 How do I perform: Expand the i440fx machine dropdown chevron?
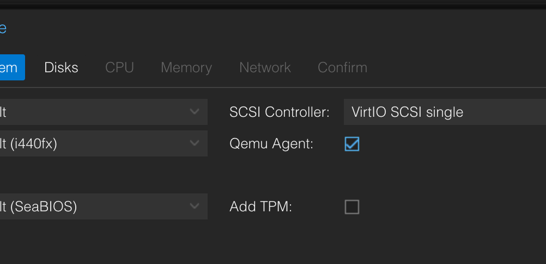195,143
